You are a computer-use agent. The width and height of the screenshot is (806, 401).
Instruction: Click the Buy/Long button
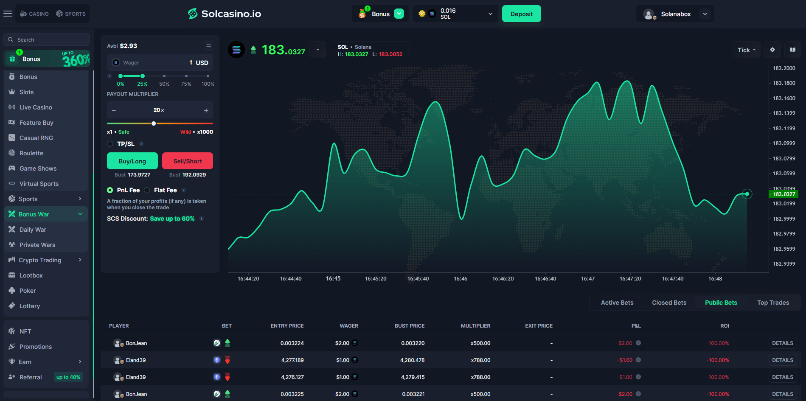[132, 161]
